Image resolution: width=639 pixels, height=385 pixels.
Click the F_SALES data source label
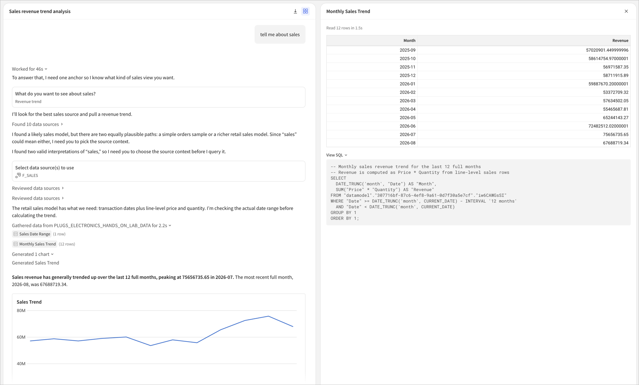click(x=30, y=176)
